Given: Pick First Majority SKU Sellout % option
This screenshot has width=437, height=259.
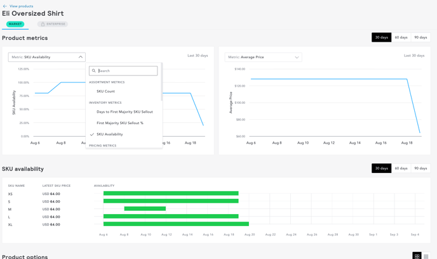Looking at the screenshot, I should 120,123.
